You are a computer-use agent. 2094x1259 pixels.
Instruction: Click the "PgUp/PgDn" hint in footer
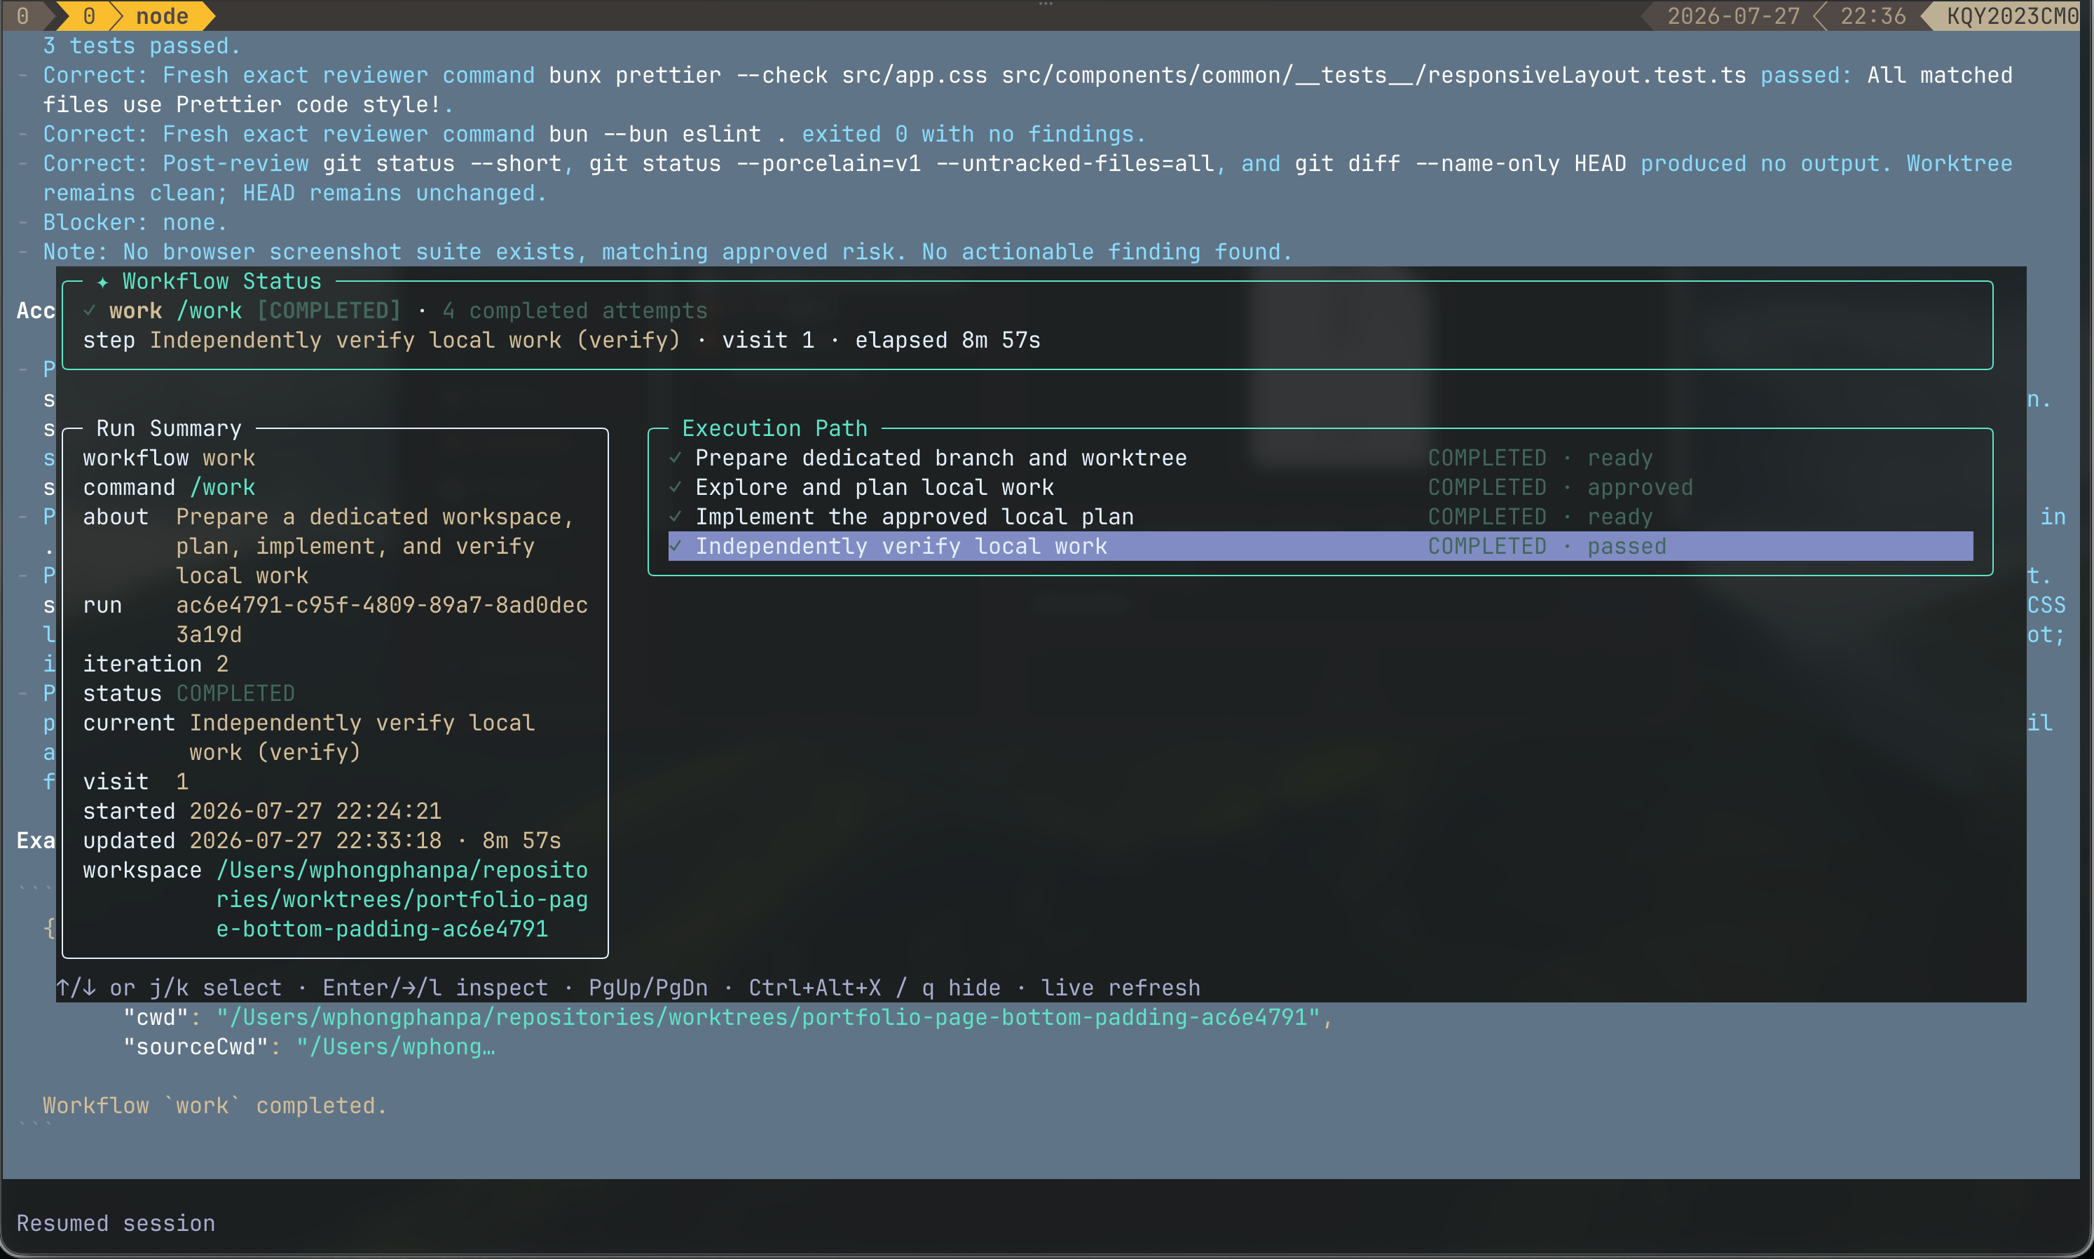648,988
